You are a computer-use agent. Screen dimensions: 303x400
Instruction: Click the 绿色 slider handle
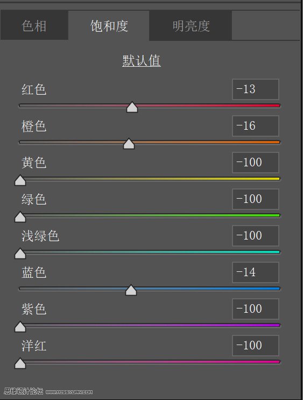[x=20, y=217]
